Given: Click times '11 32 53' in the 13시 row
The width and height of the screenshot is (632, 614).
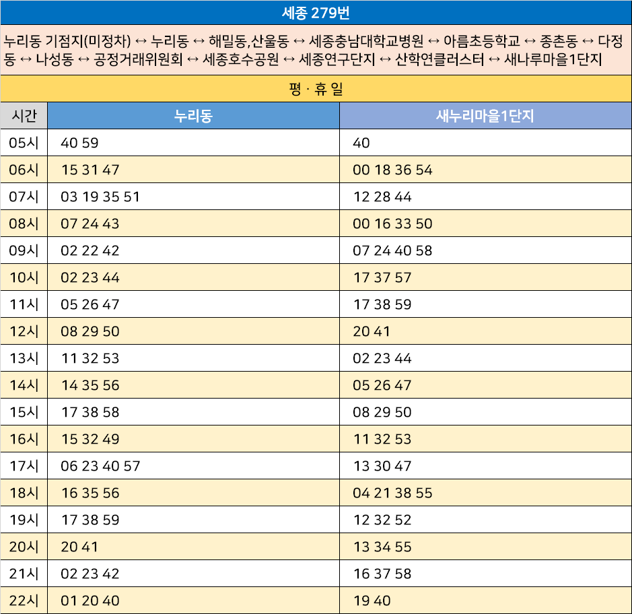Looking at the screenshot, I should [x=90, y=358].
